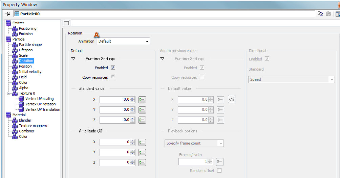
Task: Collapse Runtime Settings in Default section
Action: (x=73, y=59)
